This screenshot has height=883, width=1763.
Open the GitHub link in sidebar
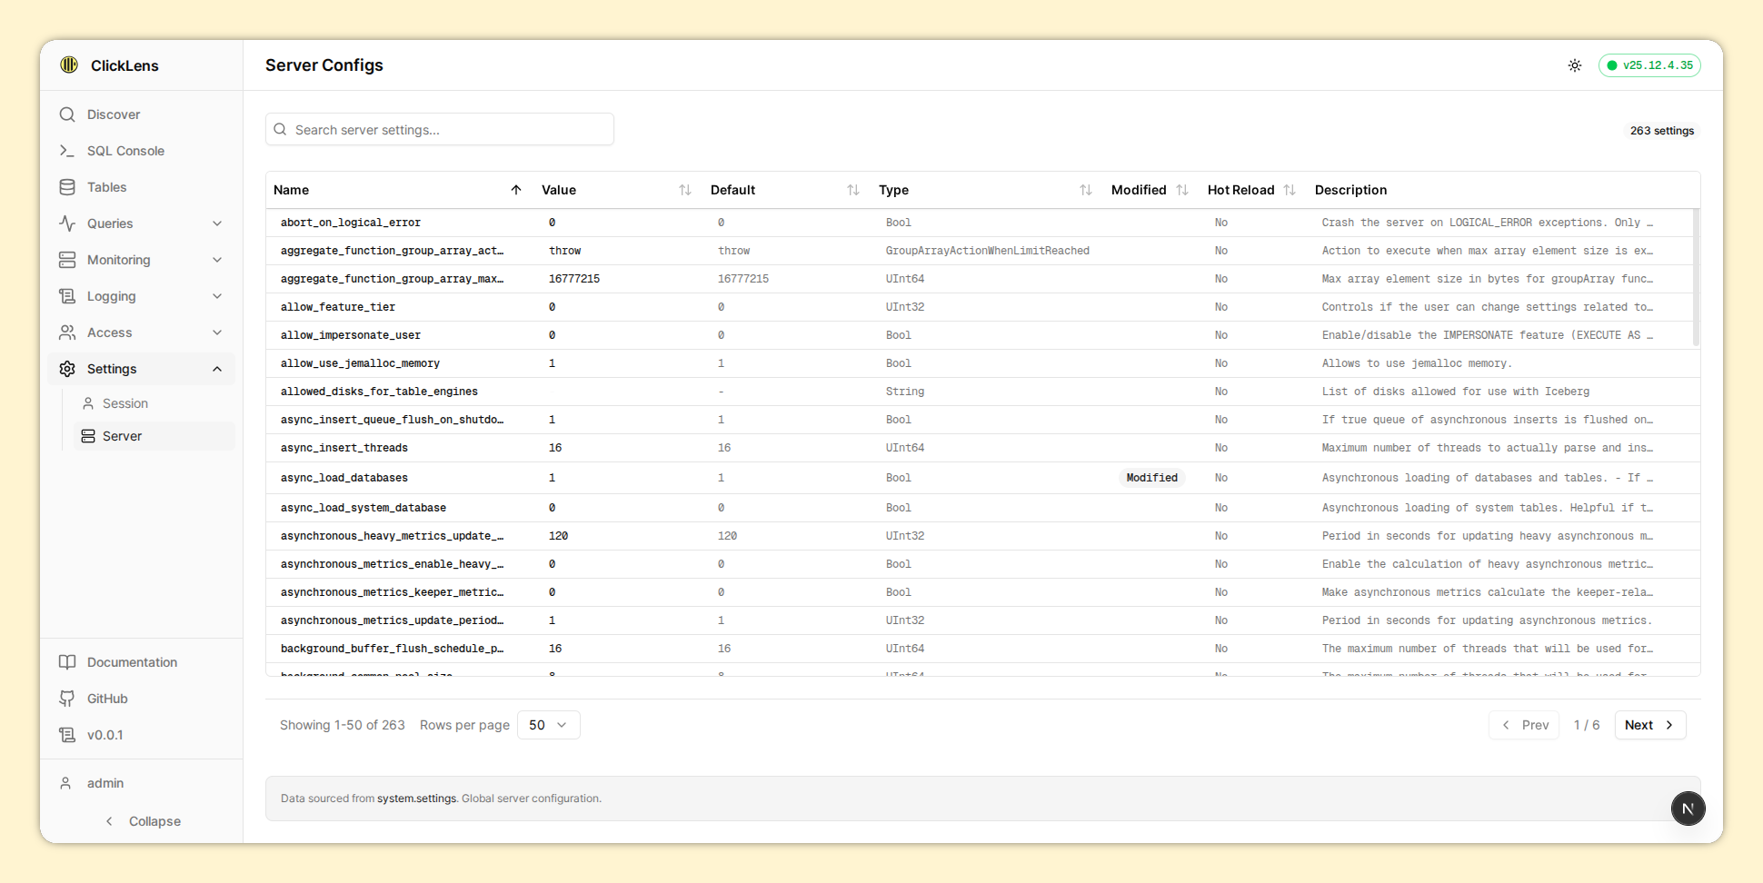tap(106, 699)
